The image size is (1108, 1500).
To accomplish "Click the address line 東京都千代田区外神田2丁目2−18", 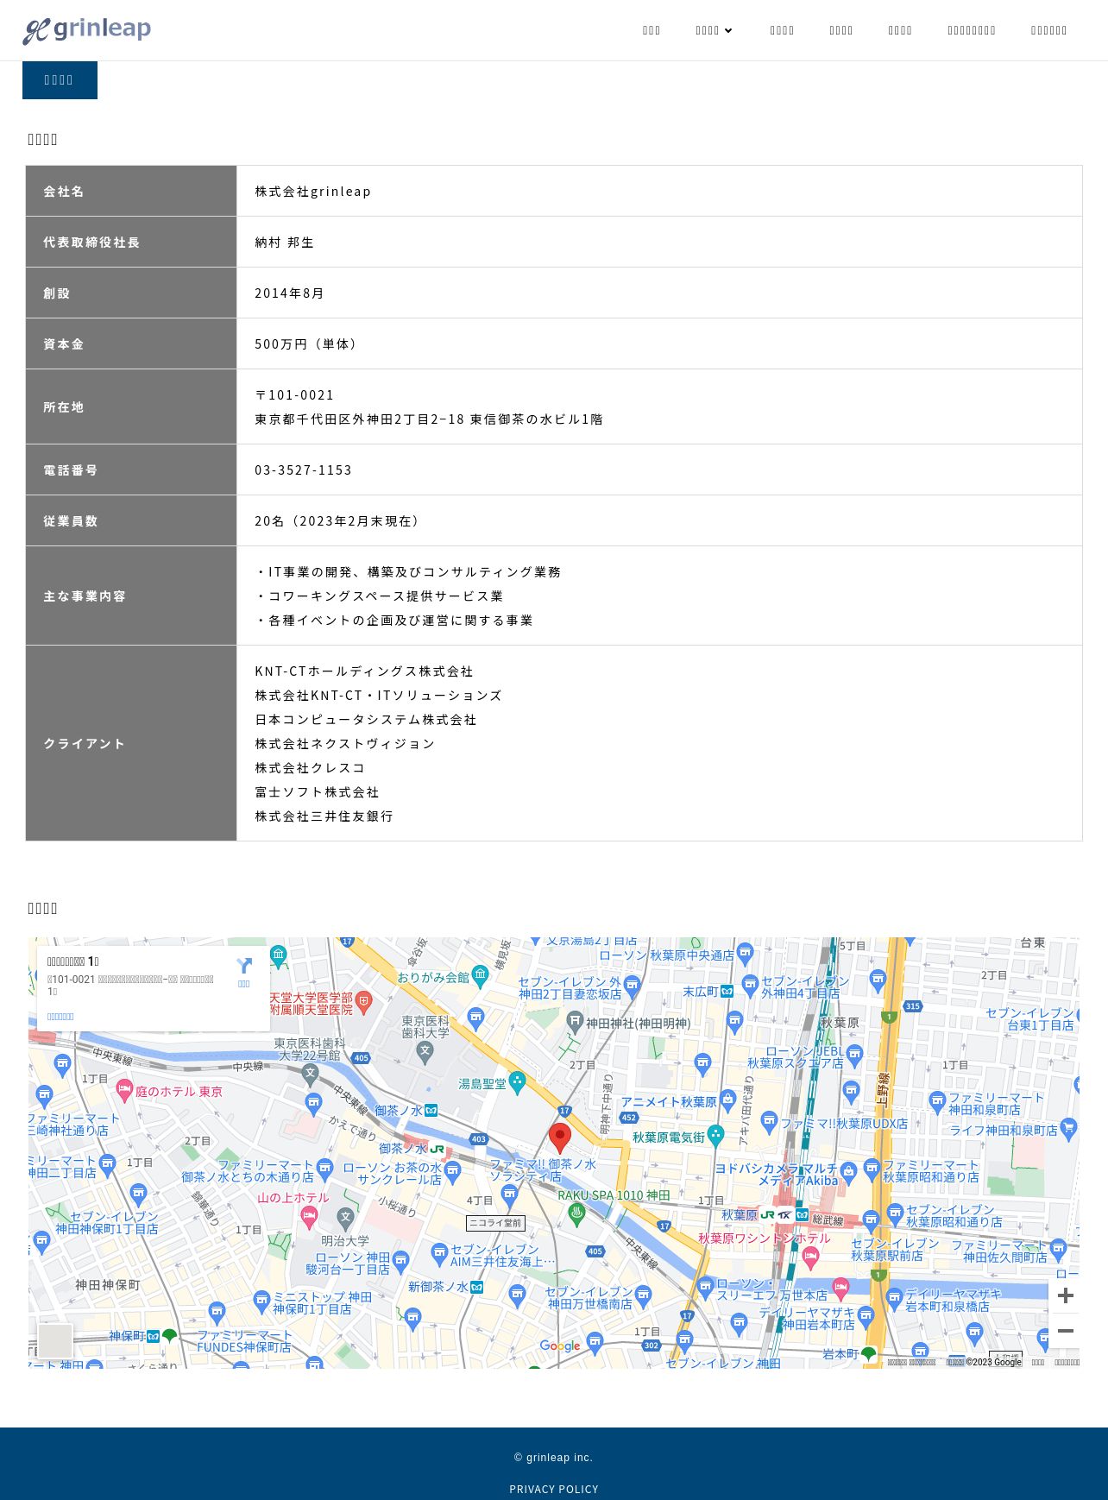I will [x=360, y=419].
